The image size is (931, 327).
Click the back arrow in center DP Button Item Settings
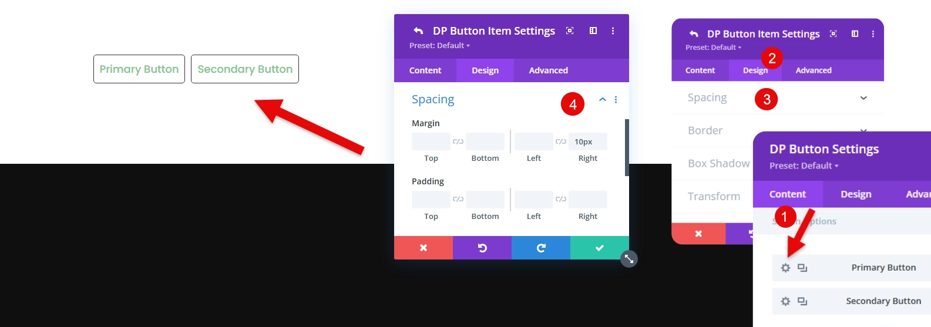(x=418, y=31)
